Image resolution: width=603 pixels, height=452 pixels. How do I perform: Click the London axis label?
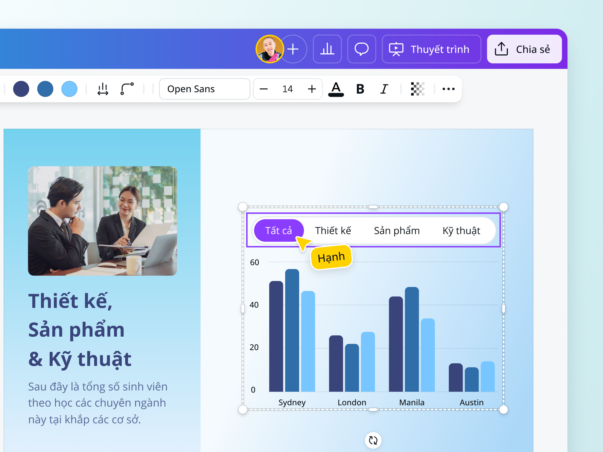[352, 402]
